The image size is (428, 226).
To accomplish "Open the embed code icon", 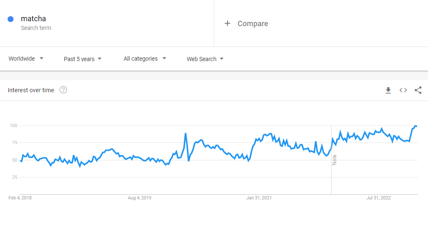I will point(403,90).
